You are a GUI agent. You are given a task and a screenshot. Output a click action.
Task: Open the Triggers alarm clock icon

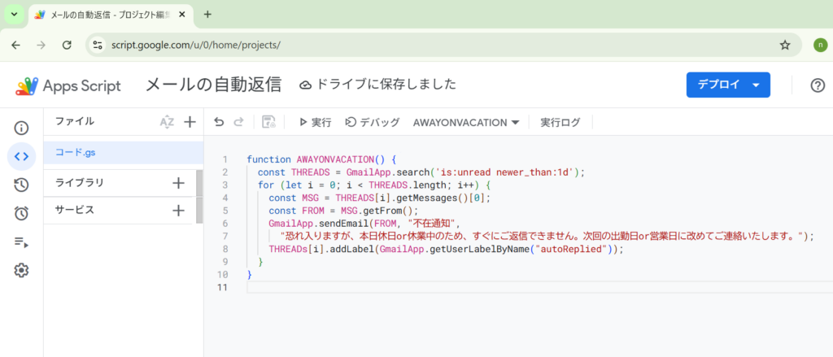click(x=22, y=213)
